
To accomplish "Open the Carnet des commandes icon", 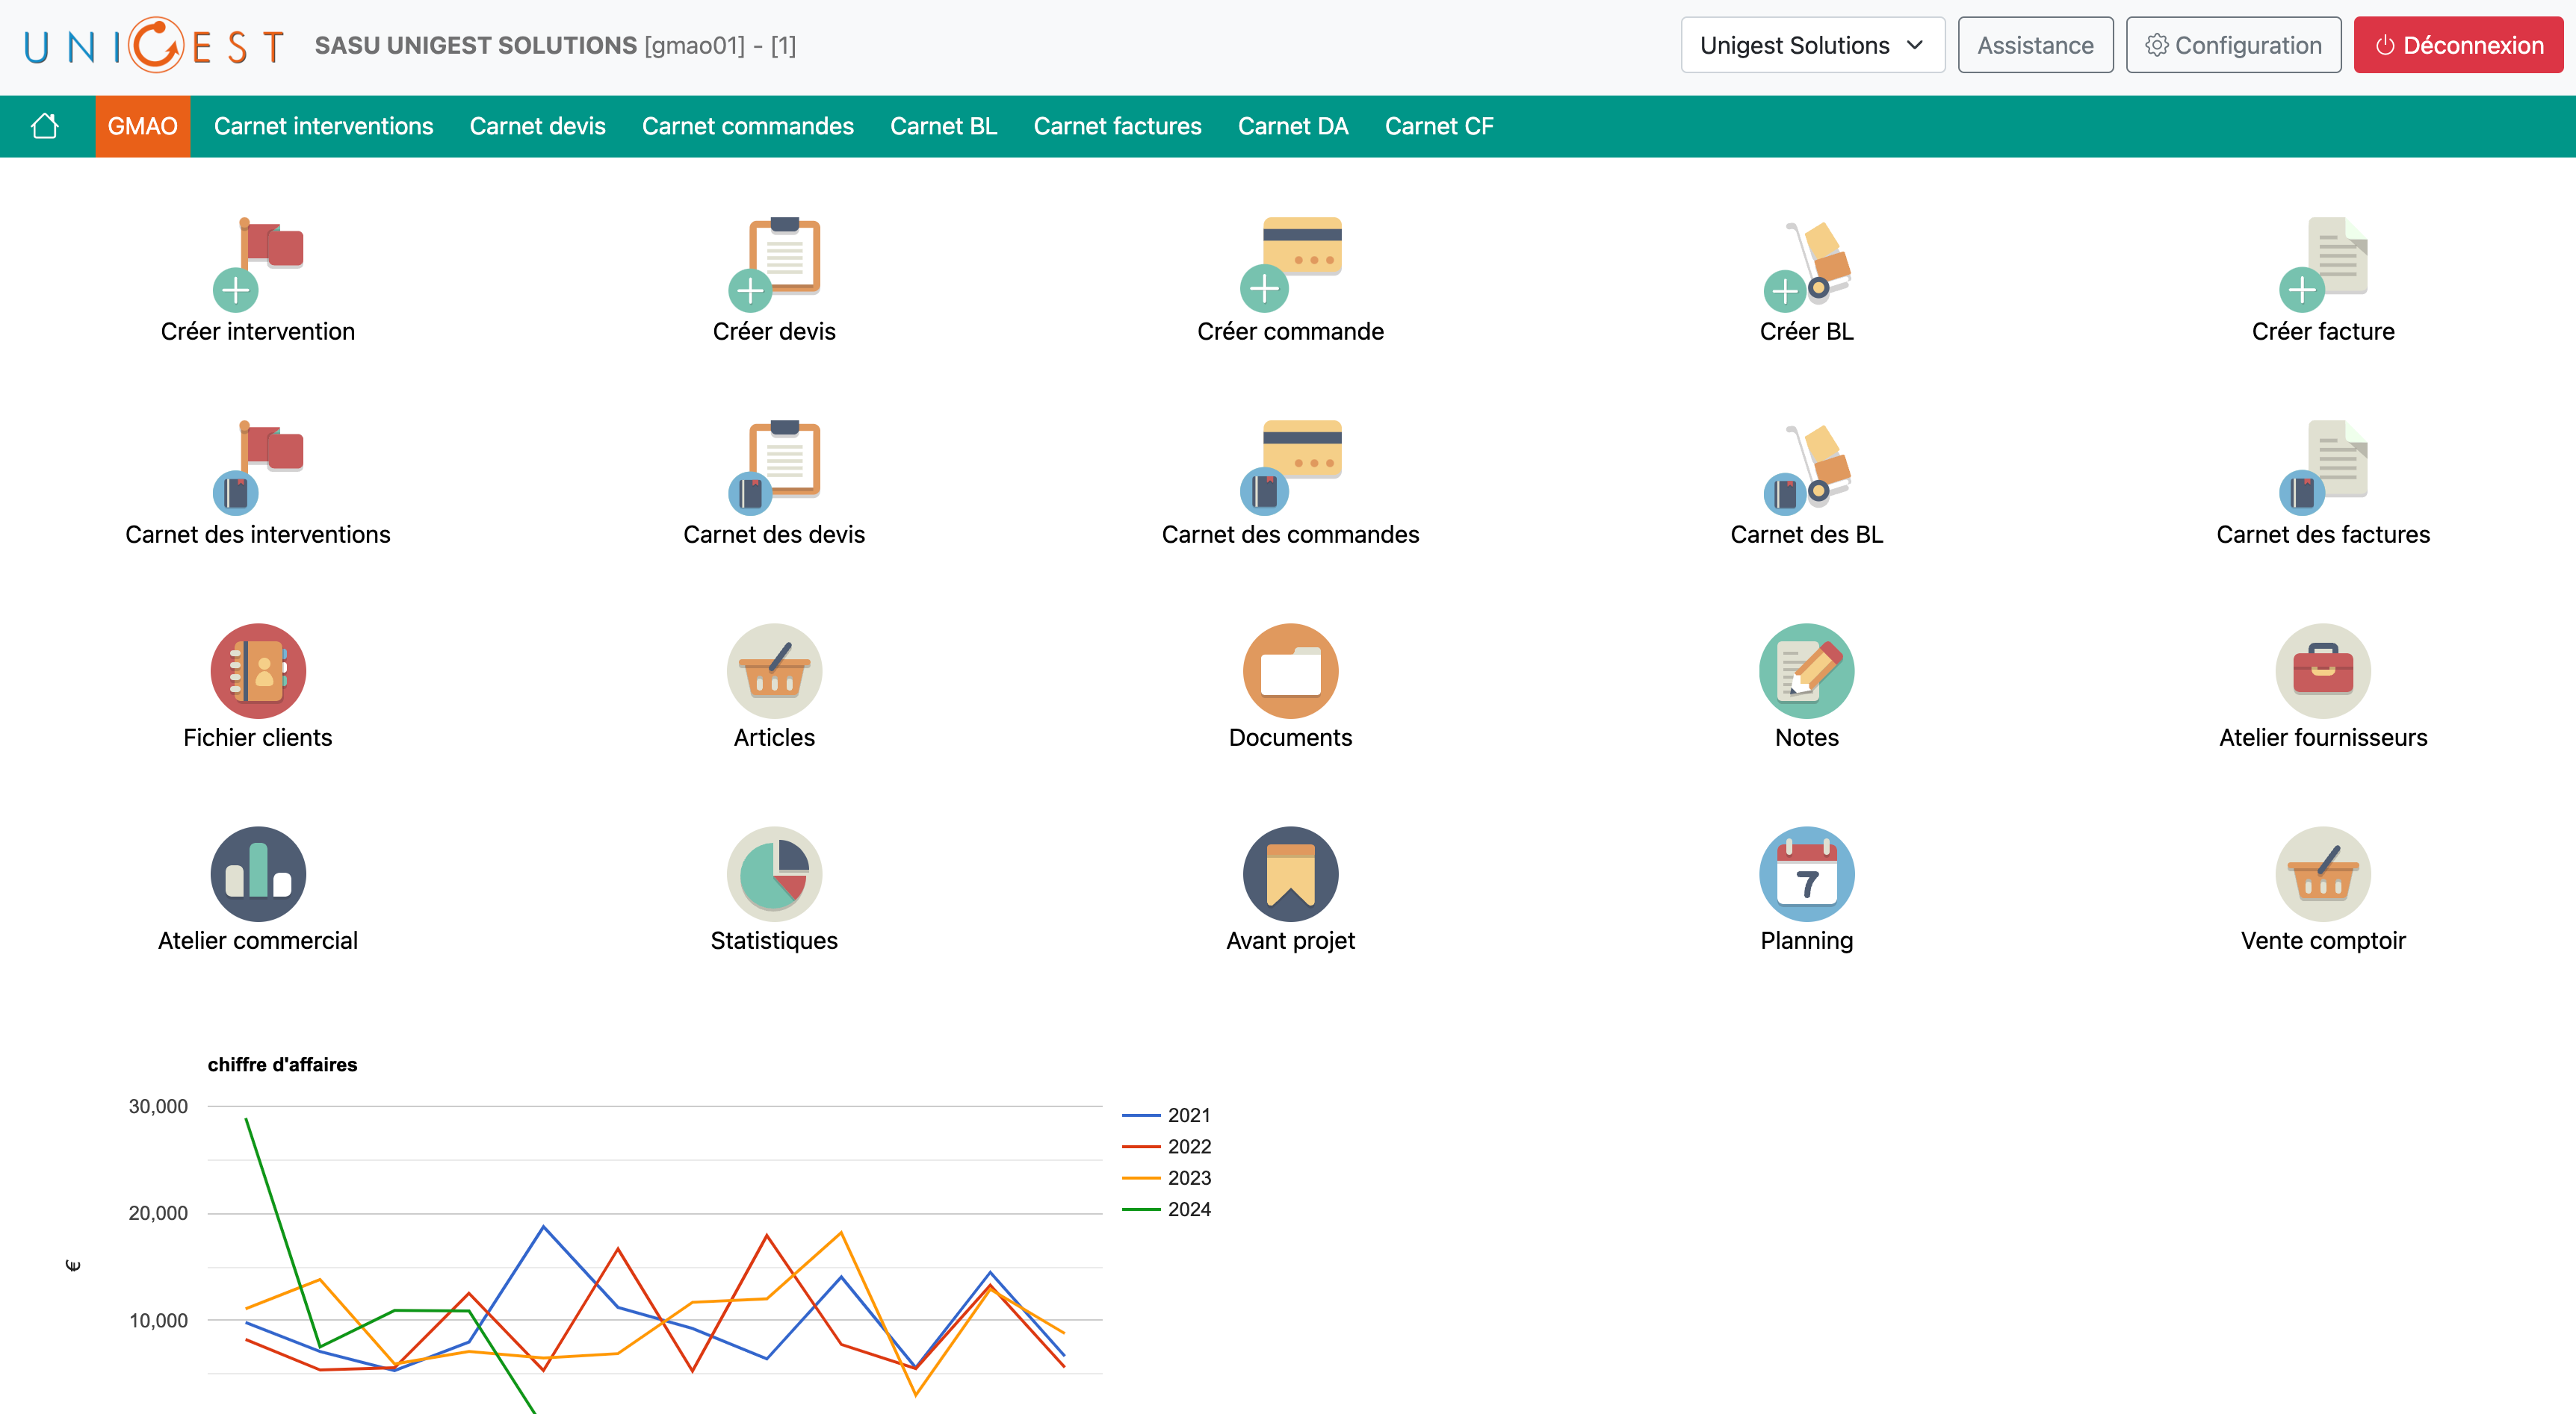I will pyautogui.click(x=1290, y=467).
